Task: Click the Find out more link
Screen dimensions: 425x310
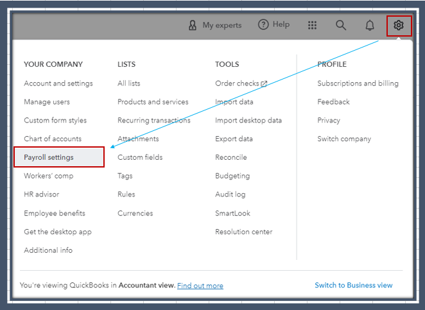Action: (x=200, y=286)
